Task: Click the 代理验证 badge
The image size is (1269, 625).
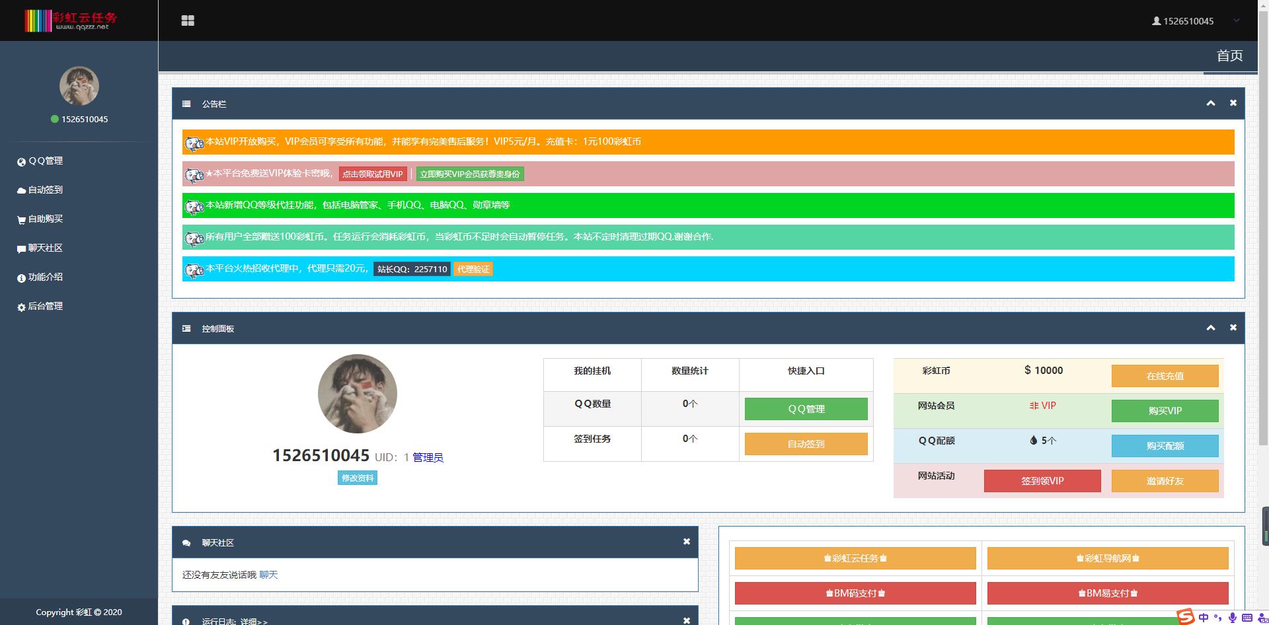Action: click(473, 270)
